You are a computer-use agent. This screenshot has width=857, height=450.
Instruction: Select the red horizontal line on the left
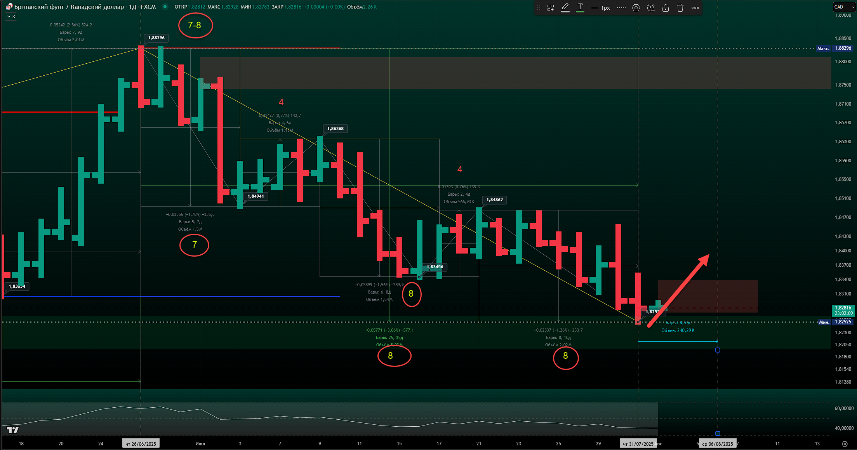click(60, 112)
